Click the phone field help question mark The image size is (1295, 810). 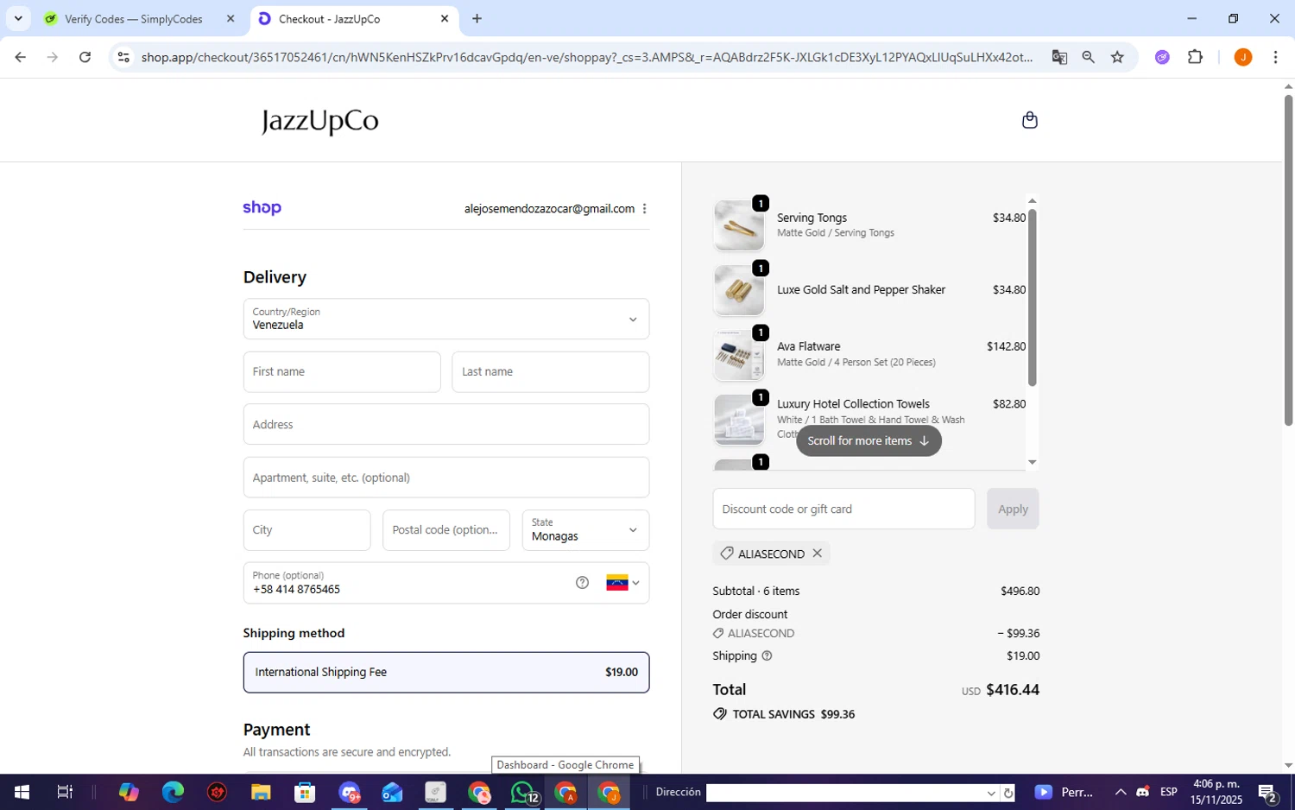tap(582, 583)
